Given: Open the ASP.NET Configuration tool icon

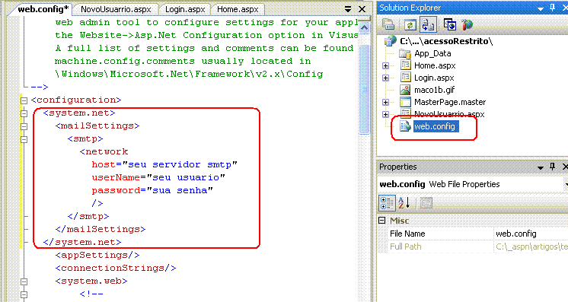Looking at the screenshot, I should pyautogui.click(x=467, y=24).
